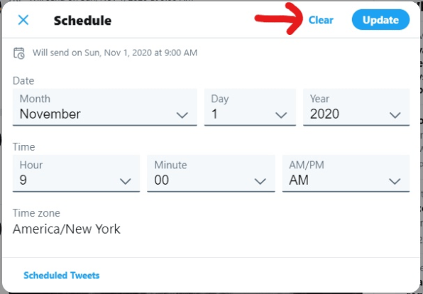Screen dimensions: 423x294
Task: Open the Minute dropdown showing 00
Action: click(211, 173)
